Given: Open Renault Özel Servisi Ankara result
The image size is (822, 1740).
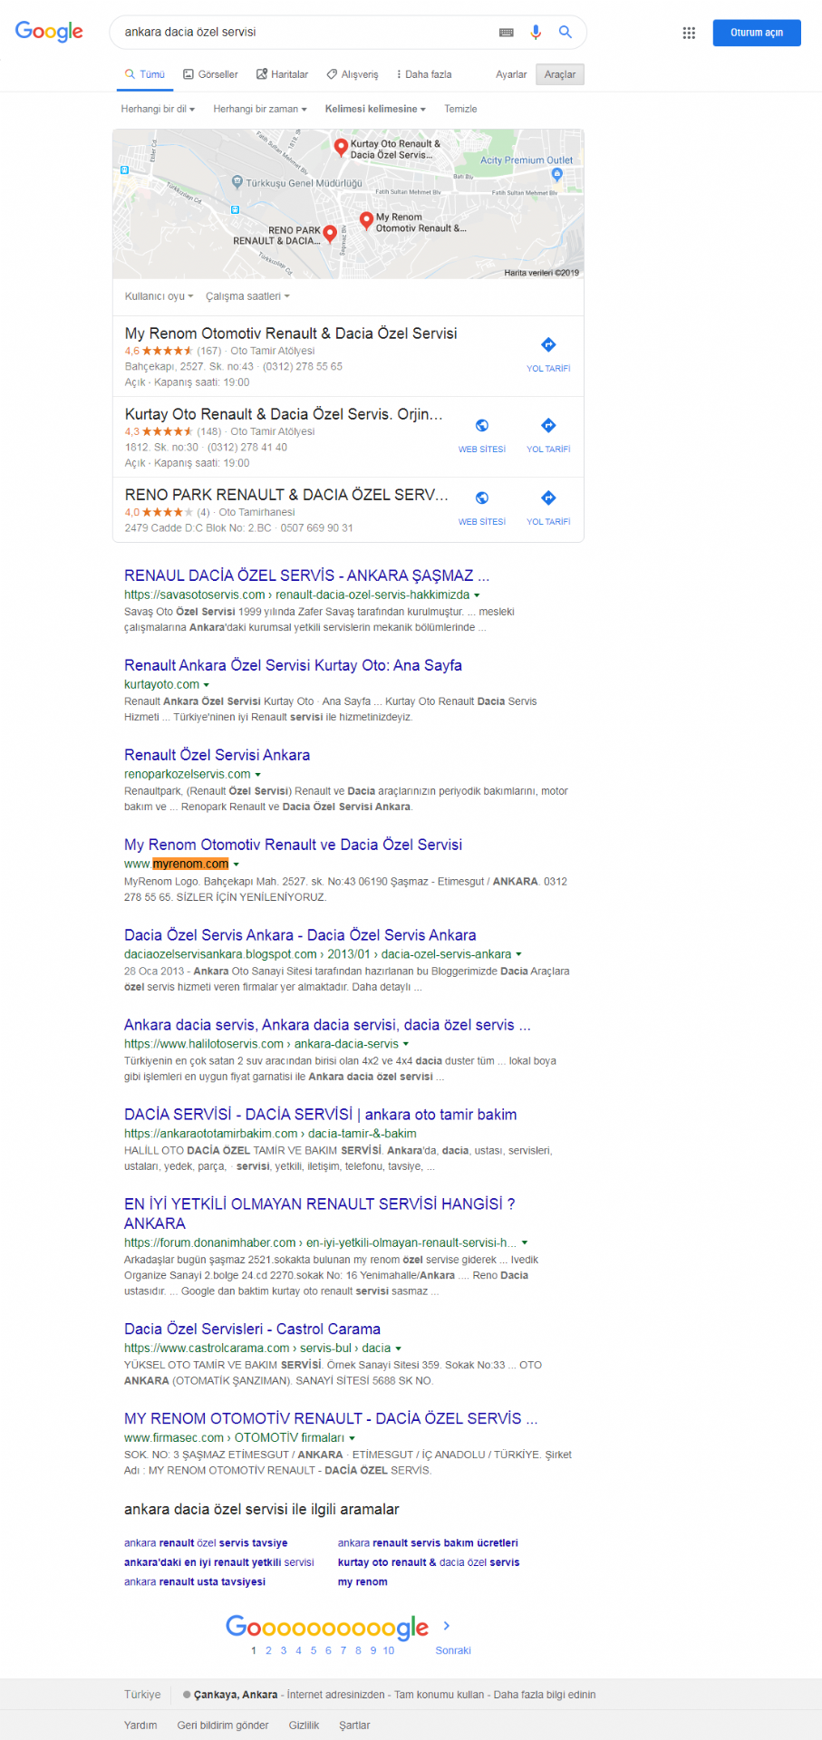Looking at the screenshot, I should [x=217, y=755].
